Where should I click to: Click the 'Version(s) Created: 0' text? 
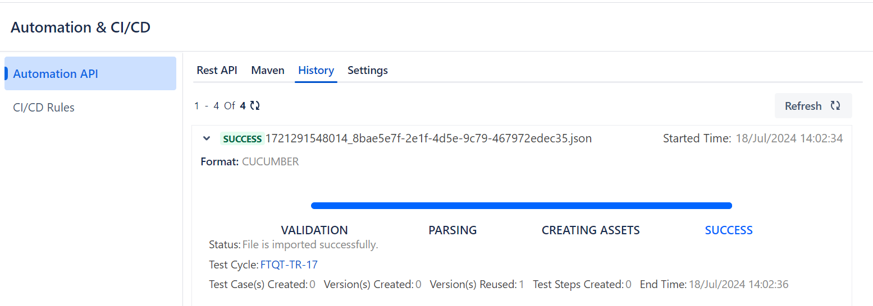pyautogui.click(x=373, y=284)
